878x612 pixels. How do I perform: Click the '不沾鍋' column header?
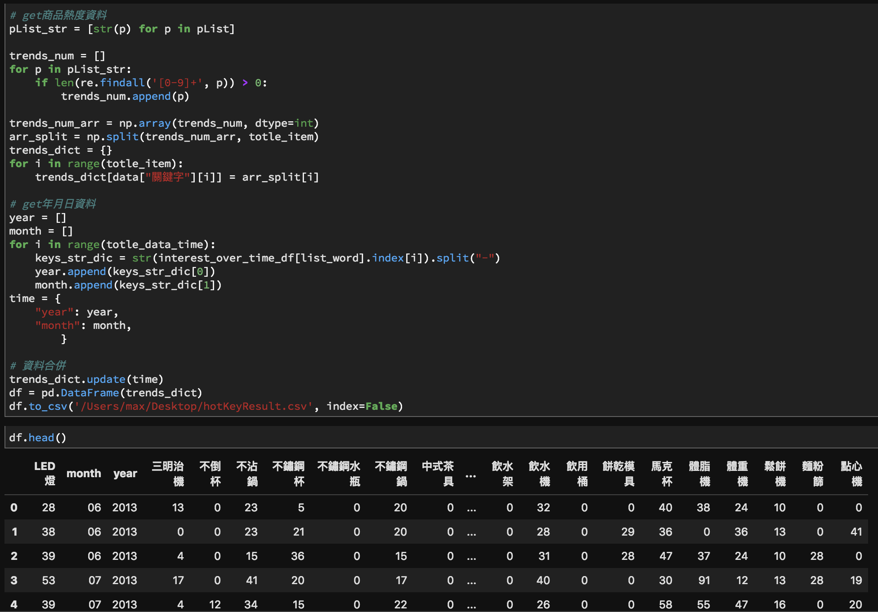click(x=247, y=474)
